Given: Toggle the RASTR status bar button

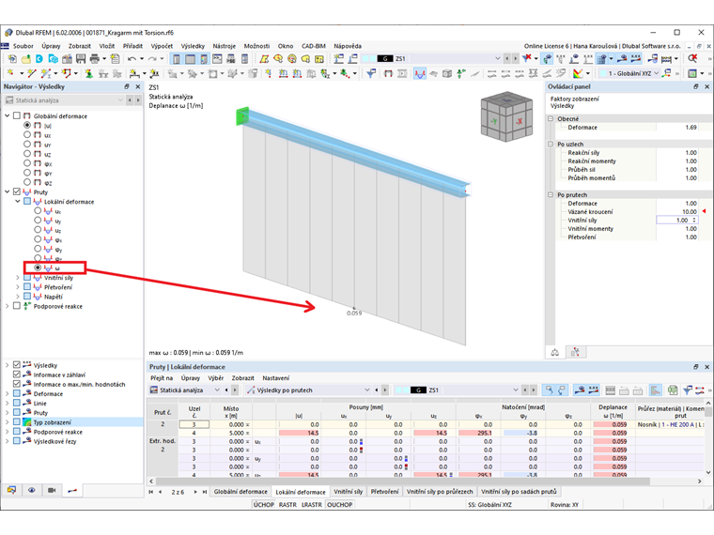Looking at the screenshot, I should pos(287,505).
